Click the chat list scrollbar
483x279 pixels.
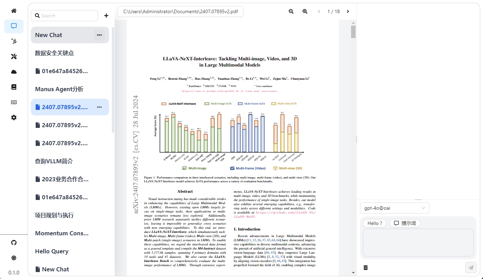point(113,80)
